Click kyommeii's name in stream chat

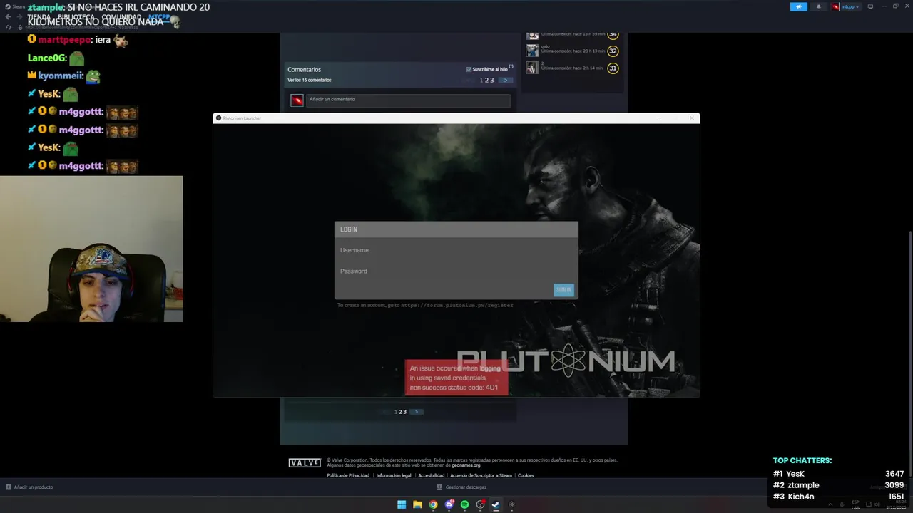60,76
